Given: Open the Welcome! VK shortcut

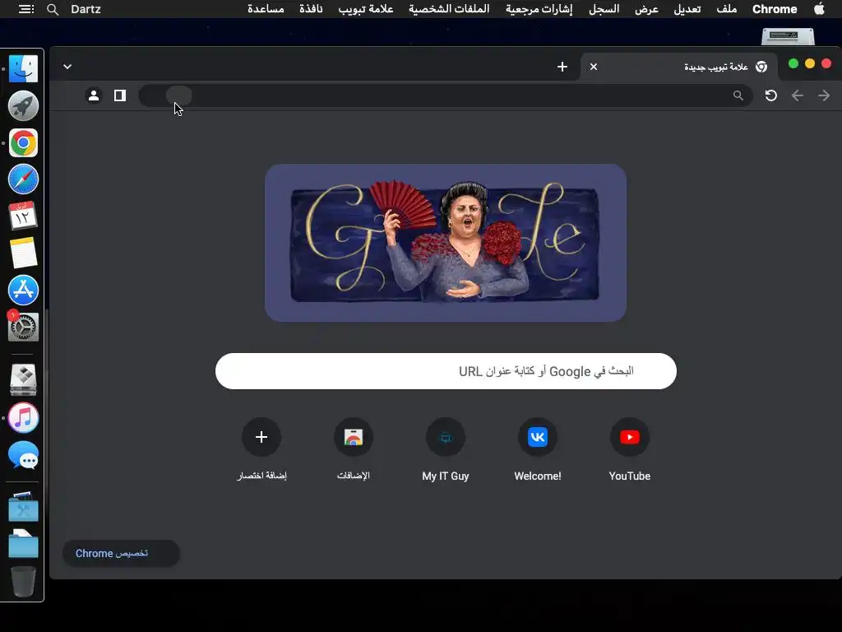Looking at the screenshot, I should 538,450.
